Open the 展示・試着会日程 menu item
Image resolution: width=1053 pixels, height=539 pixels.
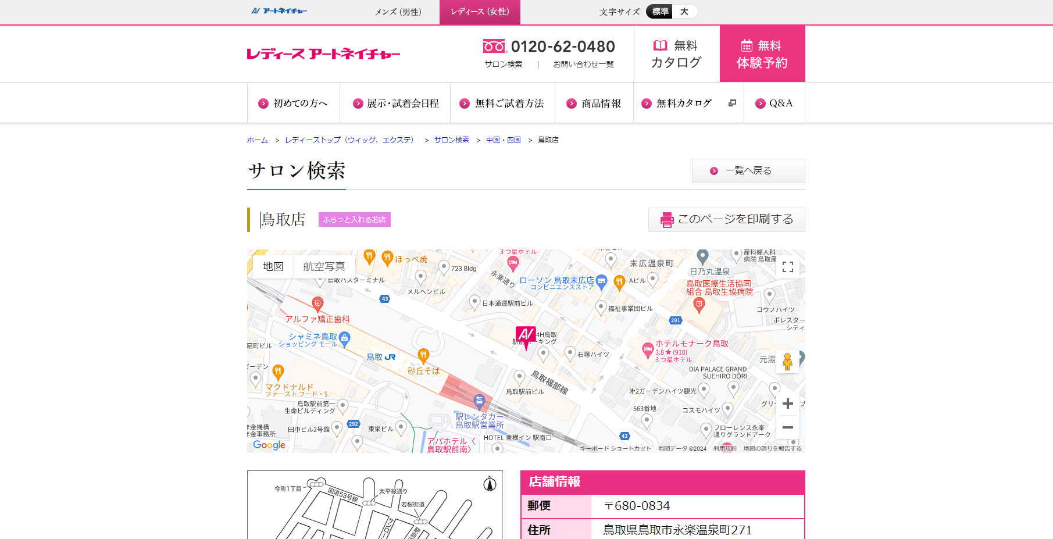(x=396, y=103)
